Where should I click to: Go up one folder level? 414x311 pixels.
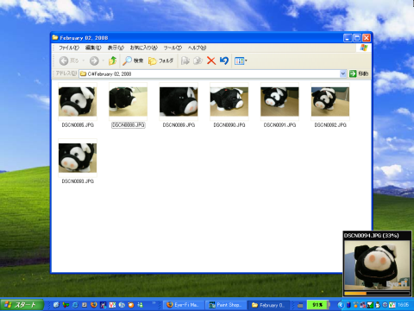pyautogui.click(x=113, y=60)
